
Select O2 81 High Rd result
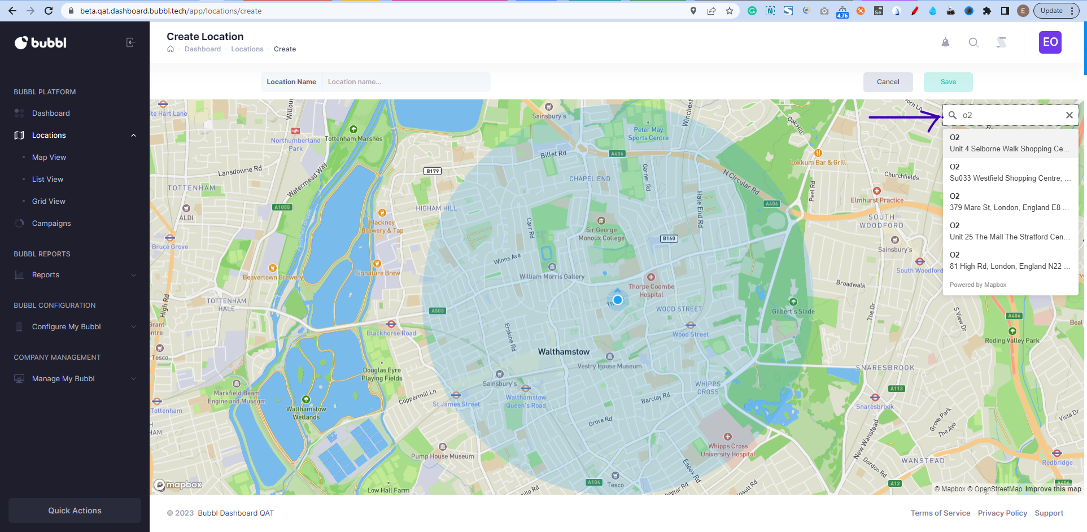(x=1010, y=261)
